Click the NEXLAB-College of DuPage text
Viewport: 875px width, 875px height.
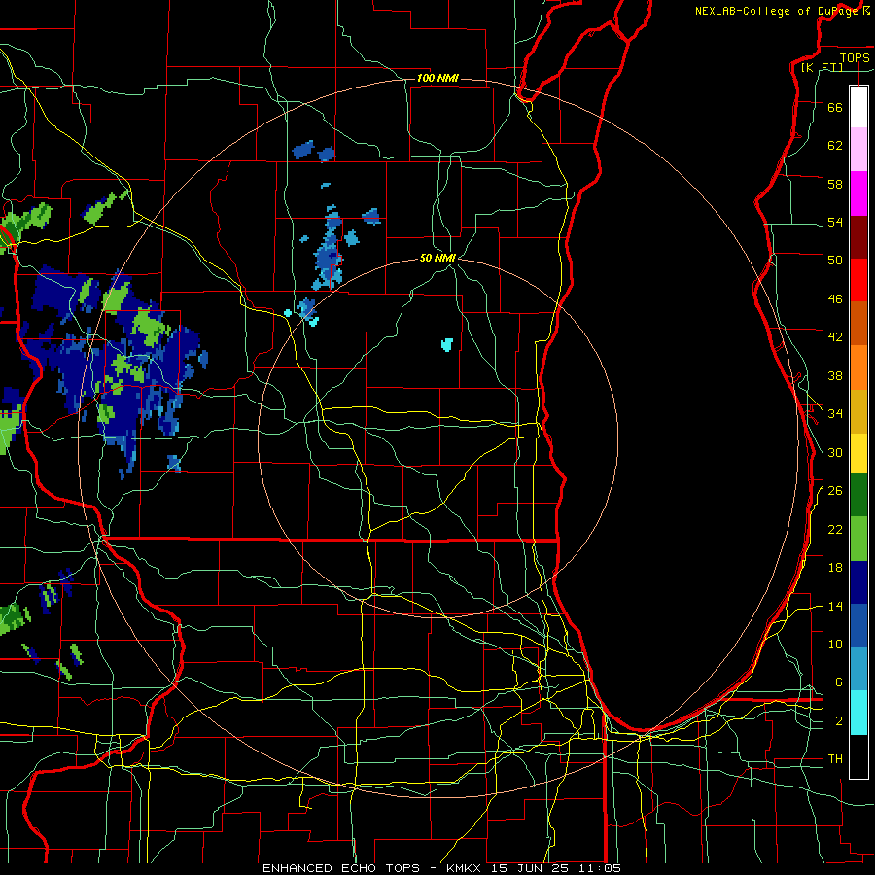[779, 11]
